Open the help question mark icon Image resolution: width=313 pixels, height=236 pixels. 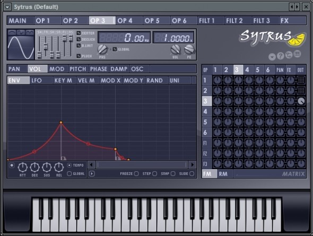281,56
